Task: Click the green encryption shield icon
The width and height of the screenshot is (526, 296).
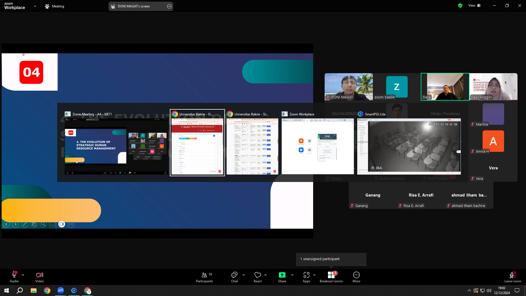Action: tap(460, 5)
